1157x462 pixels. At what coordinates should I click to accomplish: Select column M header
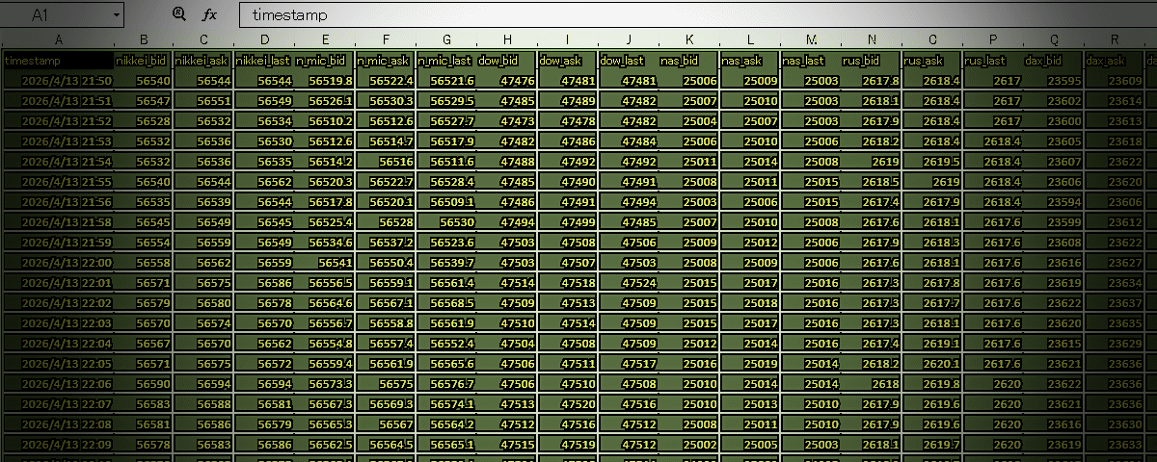click(811, 39)
